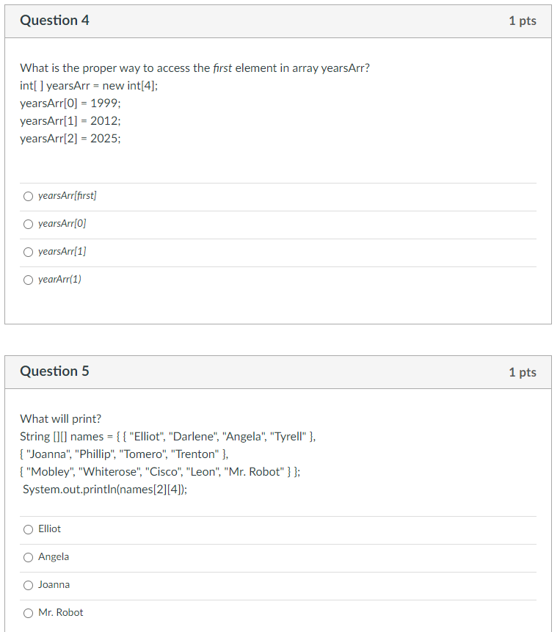Screen dimensions: 560x632
Task: Choose Angela as the answer
Action: click(52, 556)
